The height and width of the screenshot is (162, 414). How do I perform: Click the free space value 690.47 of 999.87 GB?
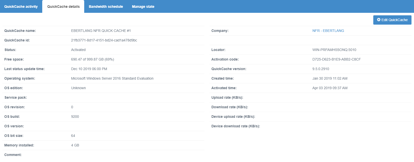click(x=93, y=59)
